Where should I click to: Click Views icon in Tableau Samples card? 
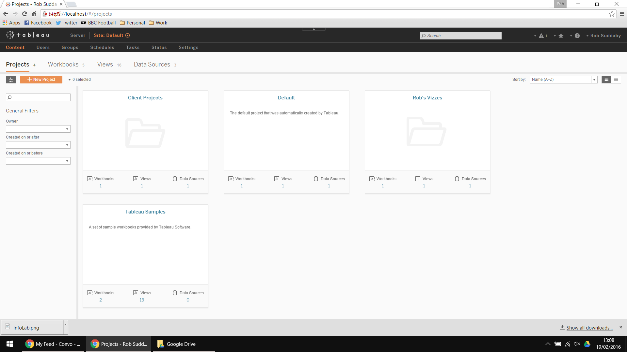(136, 293)
